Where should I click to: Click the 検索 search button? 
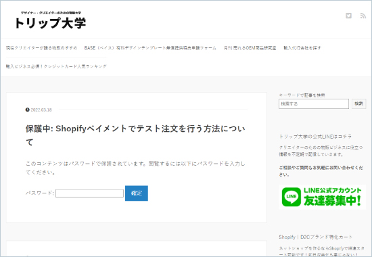pyautogui.click(x=358, y=103)
